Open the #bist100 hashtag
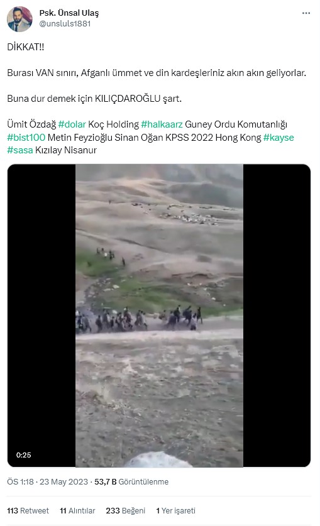 tap(26, 138)
